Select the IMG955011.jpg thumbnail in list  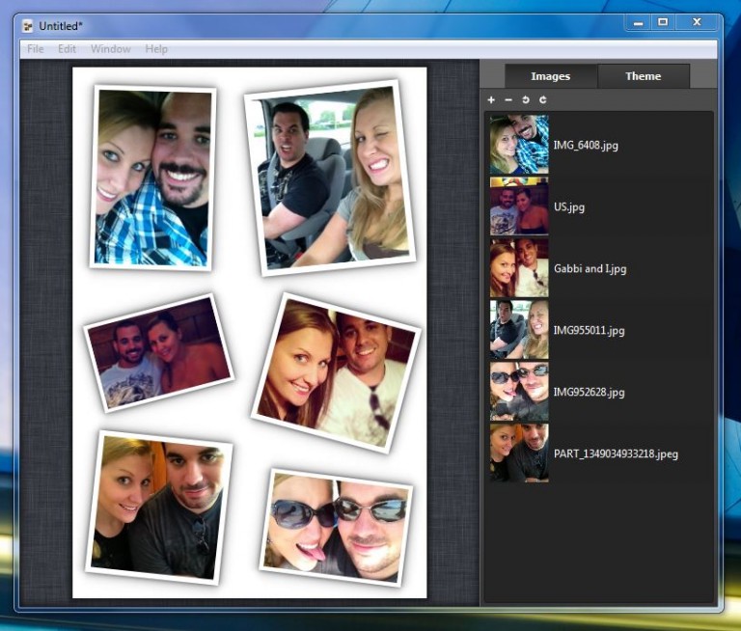(519, 329)
